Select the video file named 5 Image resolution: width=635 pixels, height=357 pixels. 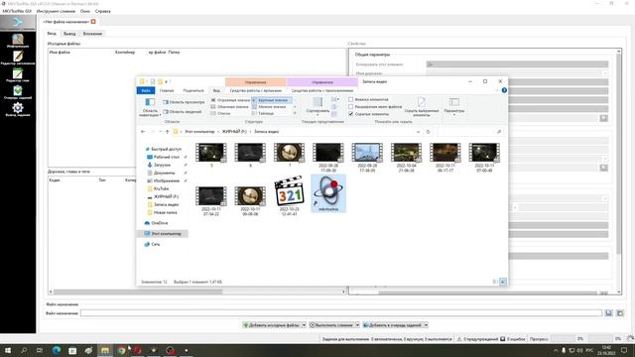pyautogui.click(x=211, y=155)
